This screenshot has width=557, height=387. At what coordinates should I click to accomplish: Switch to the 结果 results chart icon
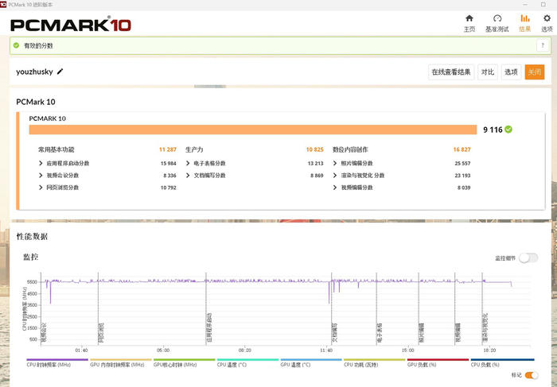click(x=524, y=18)
